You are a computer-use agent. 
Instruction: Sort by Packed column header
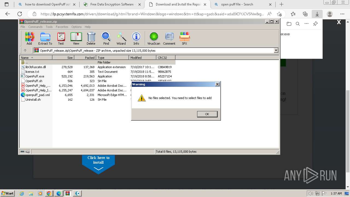(85, 57)
